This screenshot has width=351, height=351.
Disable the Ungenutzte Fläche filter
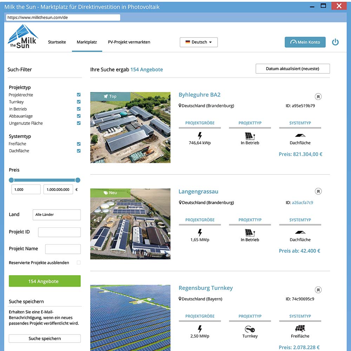(x=79, y=123)
